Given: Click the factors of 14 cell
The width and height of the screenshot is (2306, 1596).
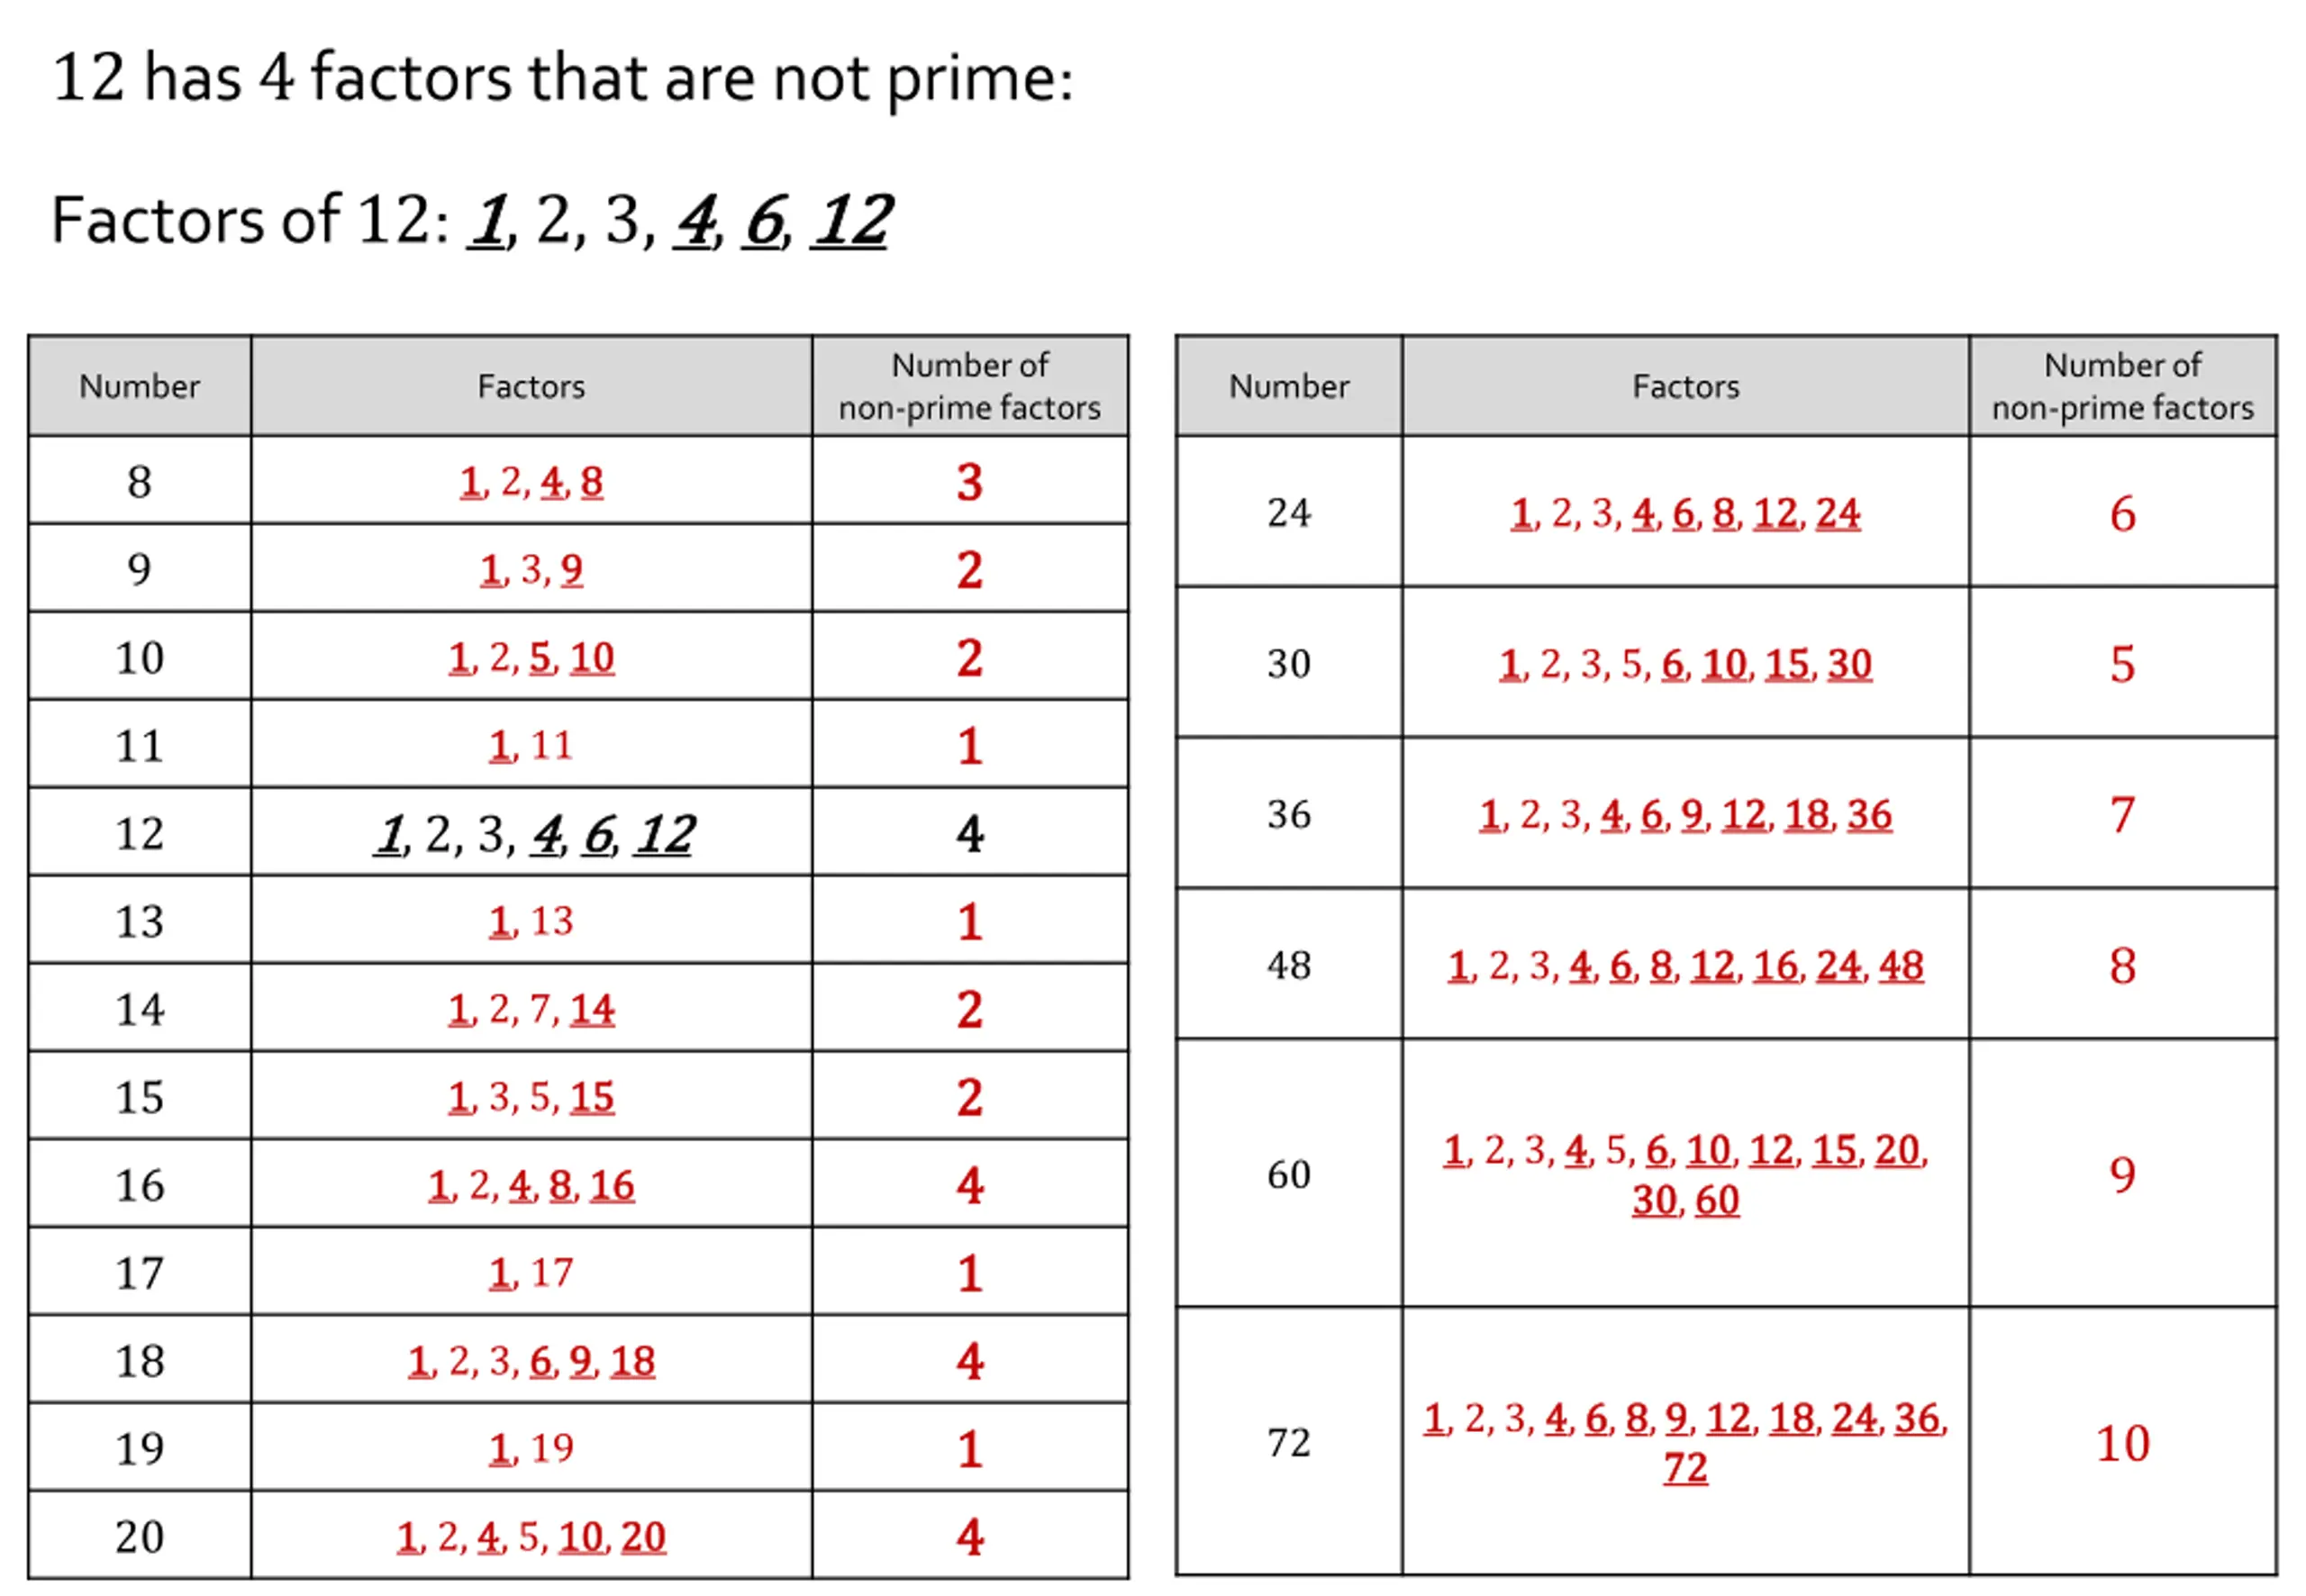Looking at the screenshot, I should (531, 1008).
